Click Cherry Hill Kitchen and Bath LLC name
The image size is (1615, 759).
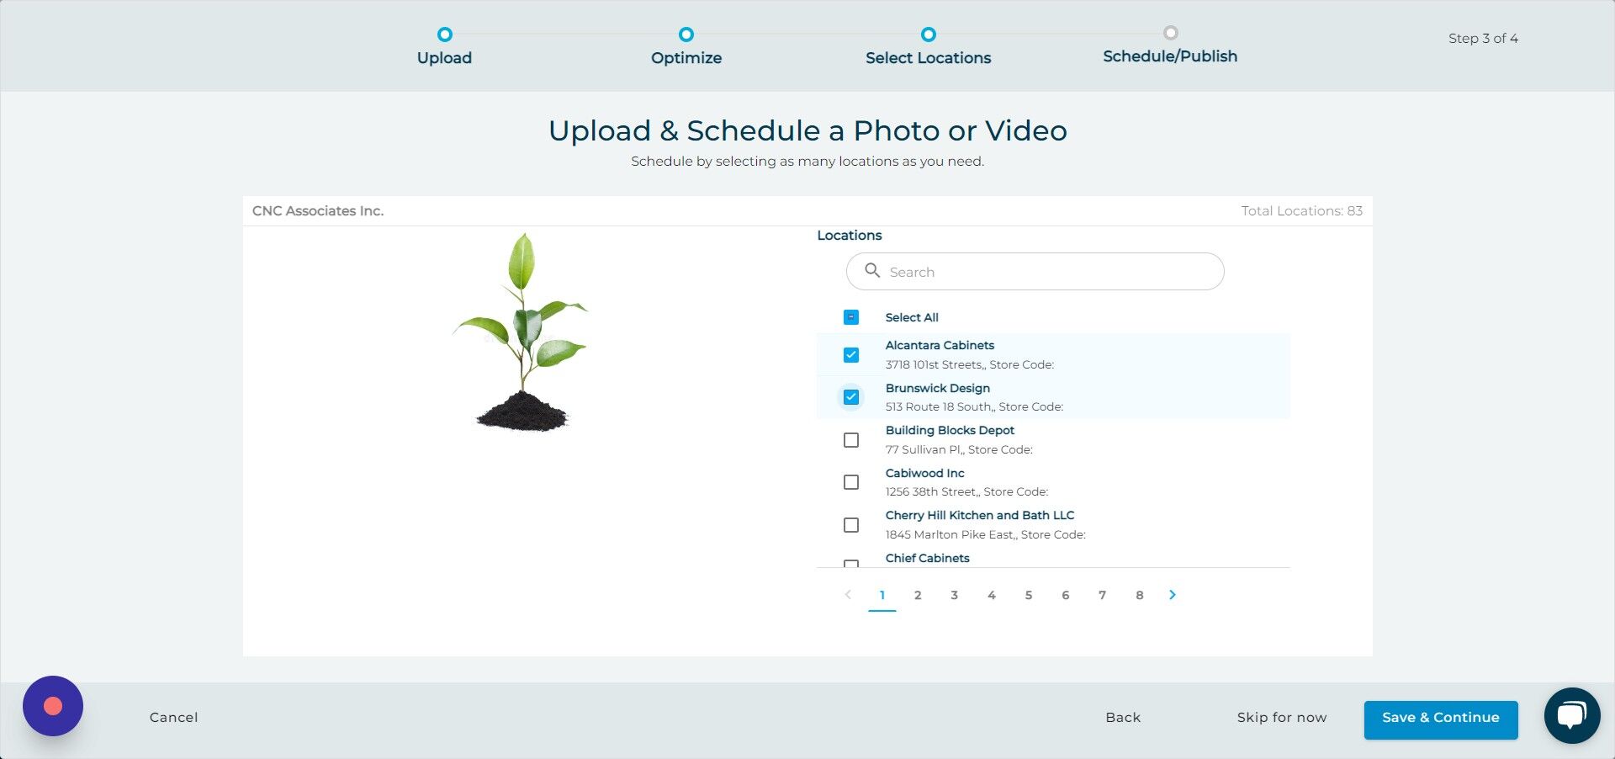pyautogui.click(x=980, y=515)
